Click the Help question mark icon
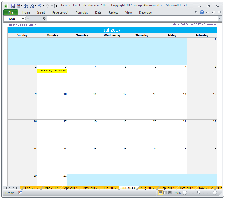 [x=202, y=12]
